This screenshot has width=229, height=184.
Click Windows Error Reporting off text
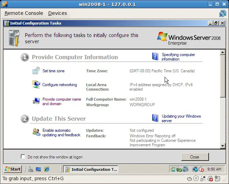click(153, 136)
